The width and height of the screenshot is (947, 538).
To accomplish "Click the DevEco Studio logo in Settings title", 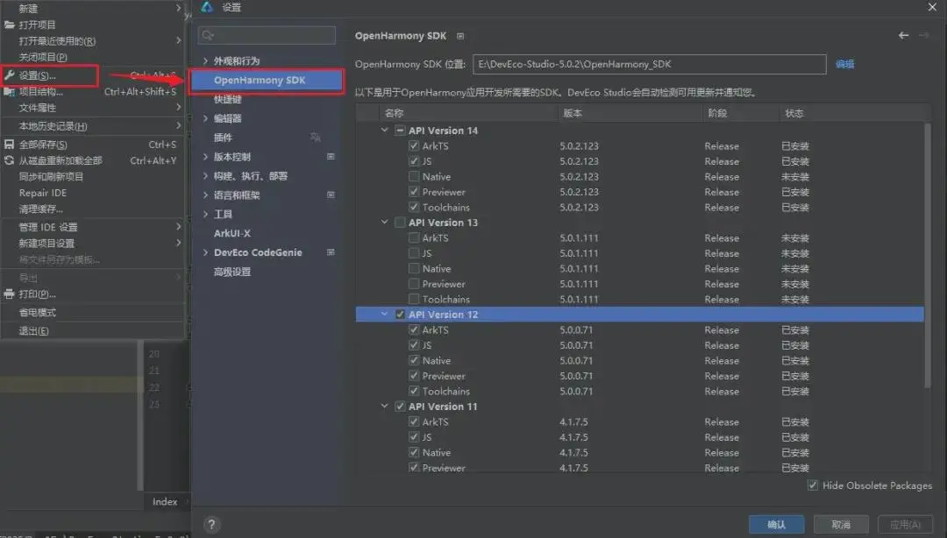I will 207,7.
